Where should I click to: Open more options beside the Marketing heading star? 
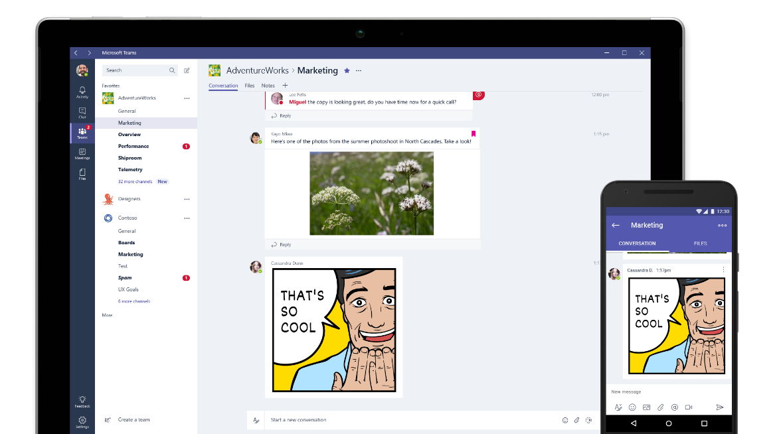click(x=359, y=71)
